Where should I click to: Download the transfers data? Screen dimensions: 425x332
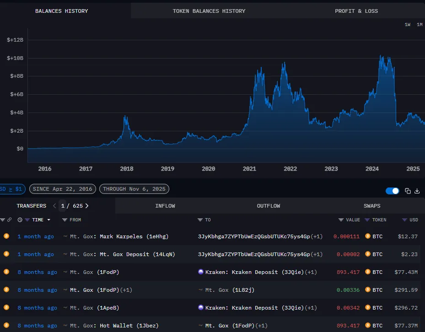coord(417,191)
